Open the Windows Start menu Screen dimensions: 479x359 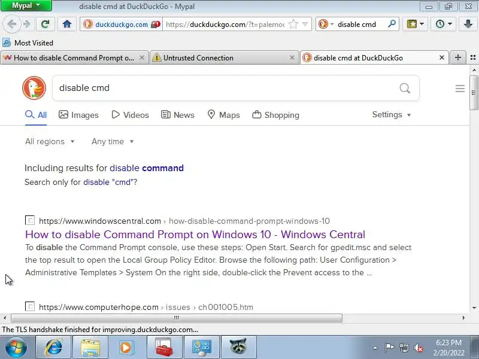pyautogui.click(x=16, y=347)
